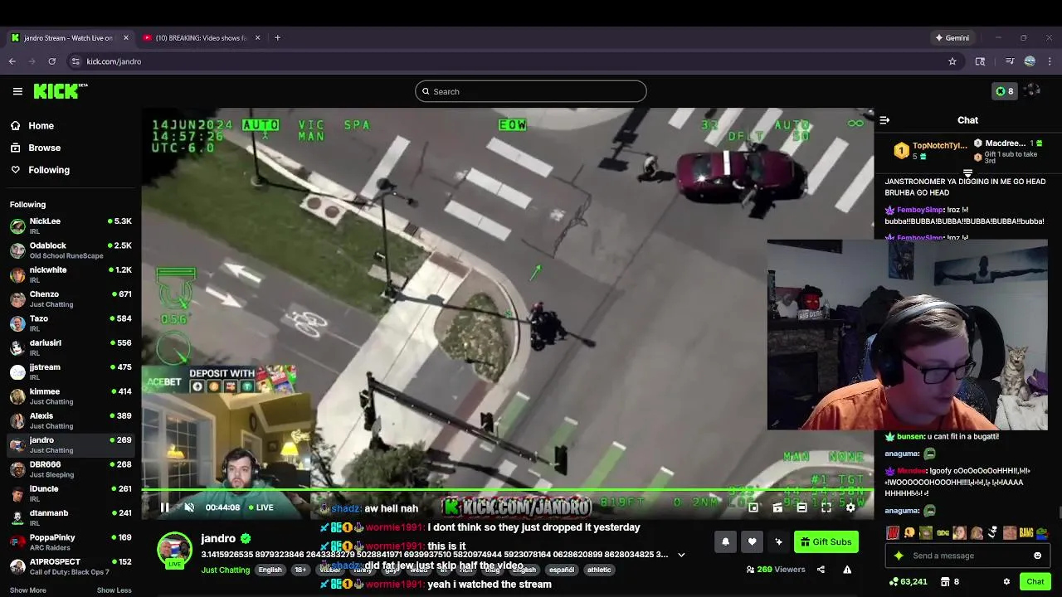Jump to LIVE in the player

point(260,507)
